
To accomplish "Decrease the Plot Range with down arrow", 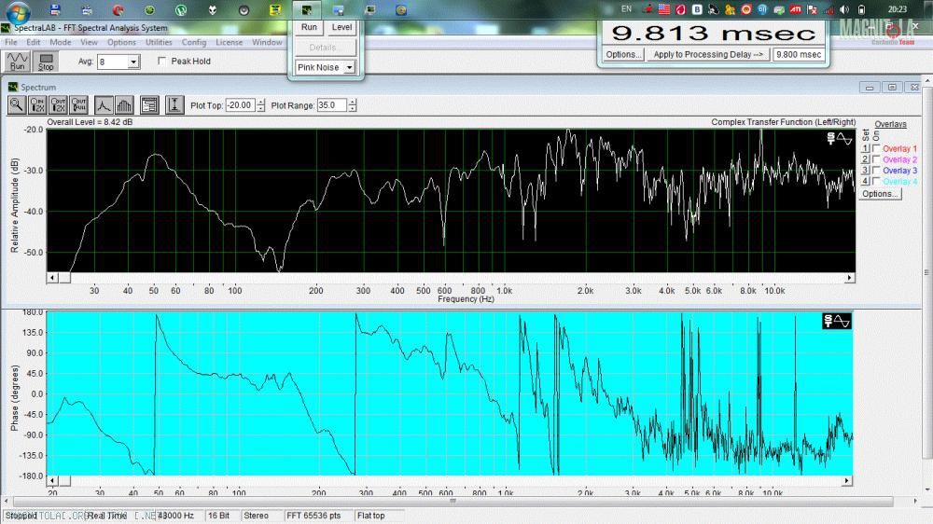I will [353, 109].
